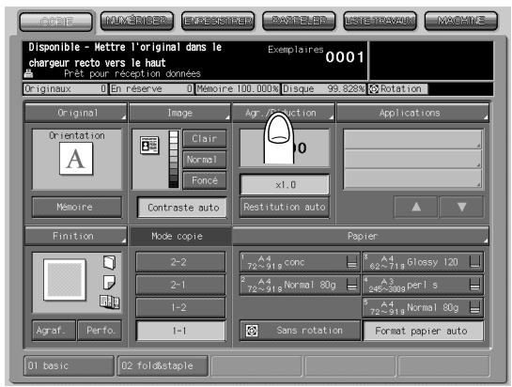Toggle Format papier auto
Screen dimensions: 512x387
pyautogui.click(x=423, y=331)
